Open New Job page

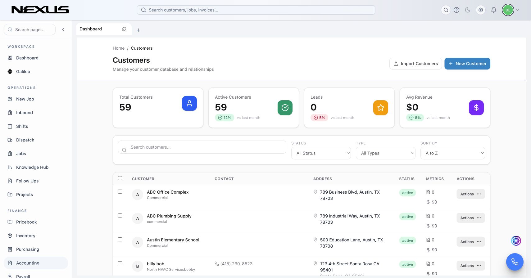tap(36, 99)
